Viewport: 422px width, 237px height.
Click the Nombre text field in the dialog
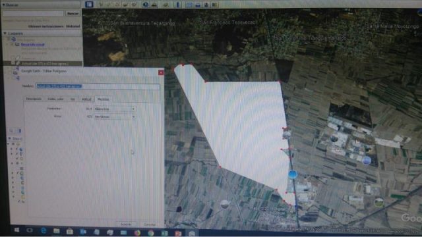pyautogui.click(x=98, y=86)
